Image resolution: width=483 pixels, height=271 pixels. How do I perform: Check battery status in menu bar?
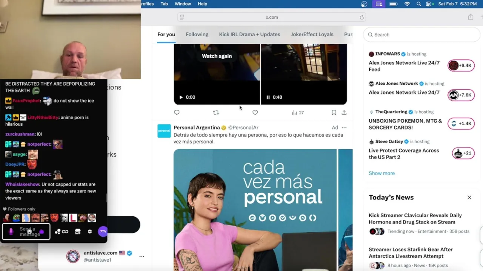click(394, 4)
